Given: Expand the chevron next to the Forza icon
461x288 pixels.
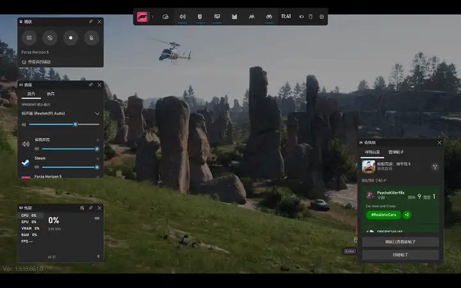Looking at the screenshot, I should (x=152, y=17).
